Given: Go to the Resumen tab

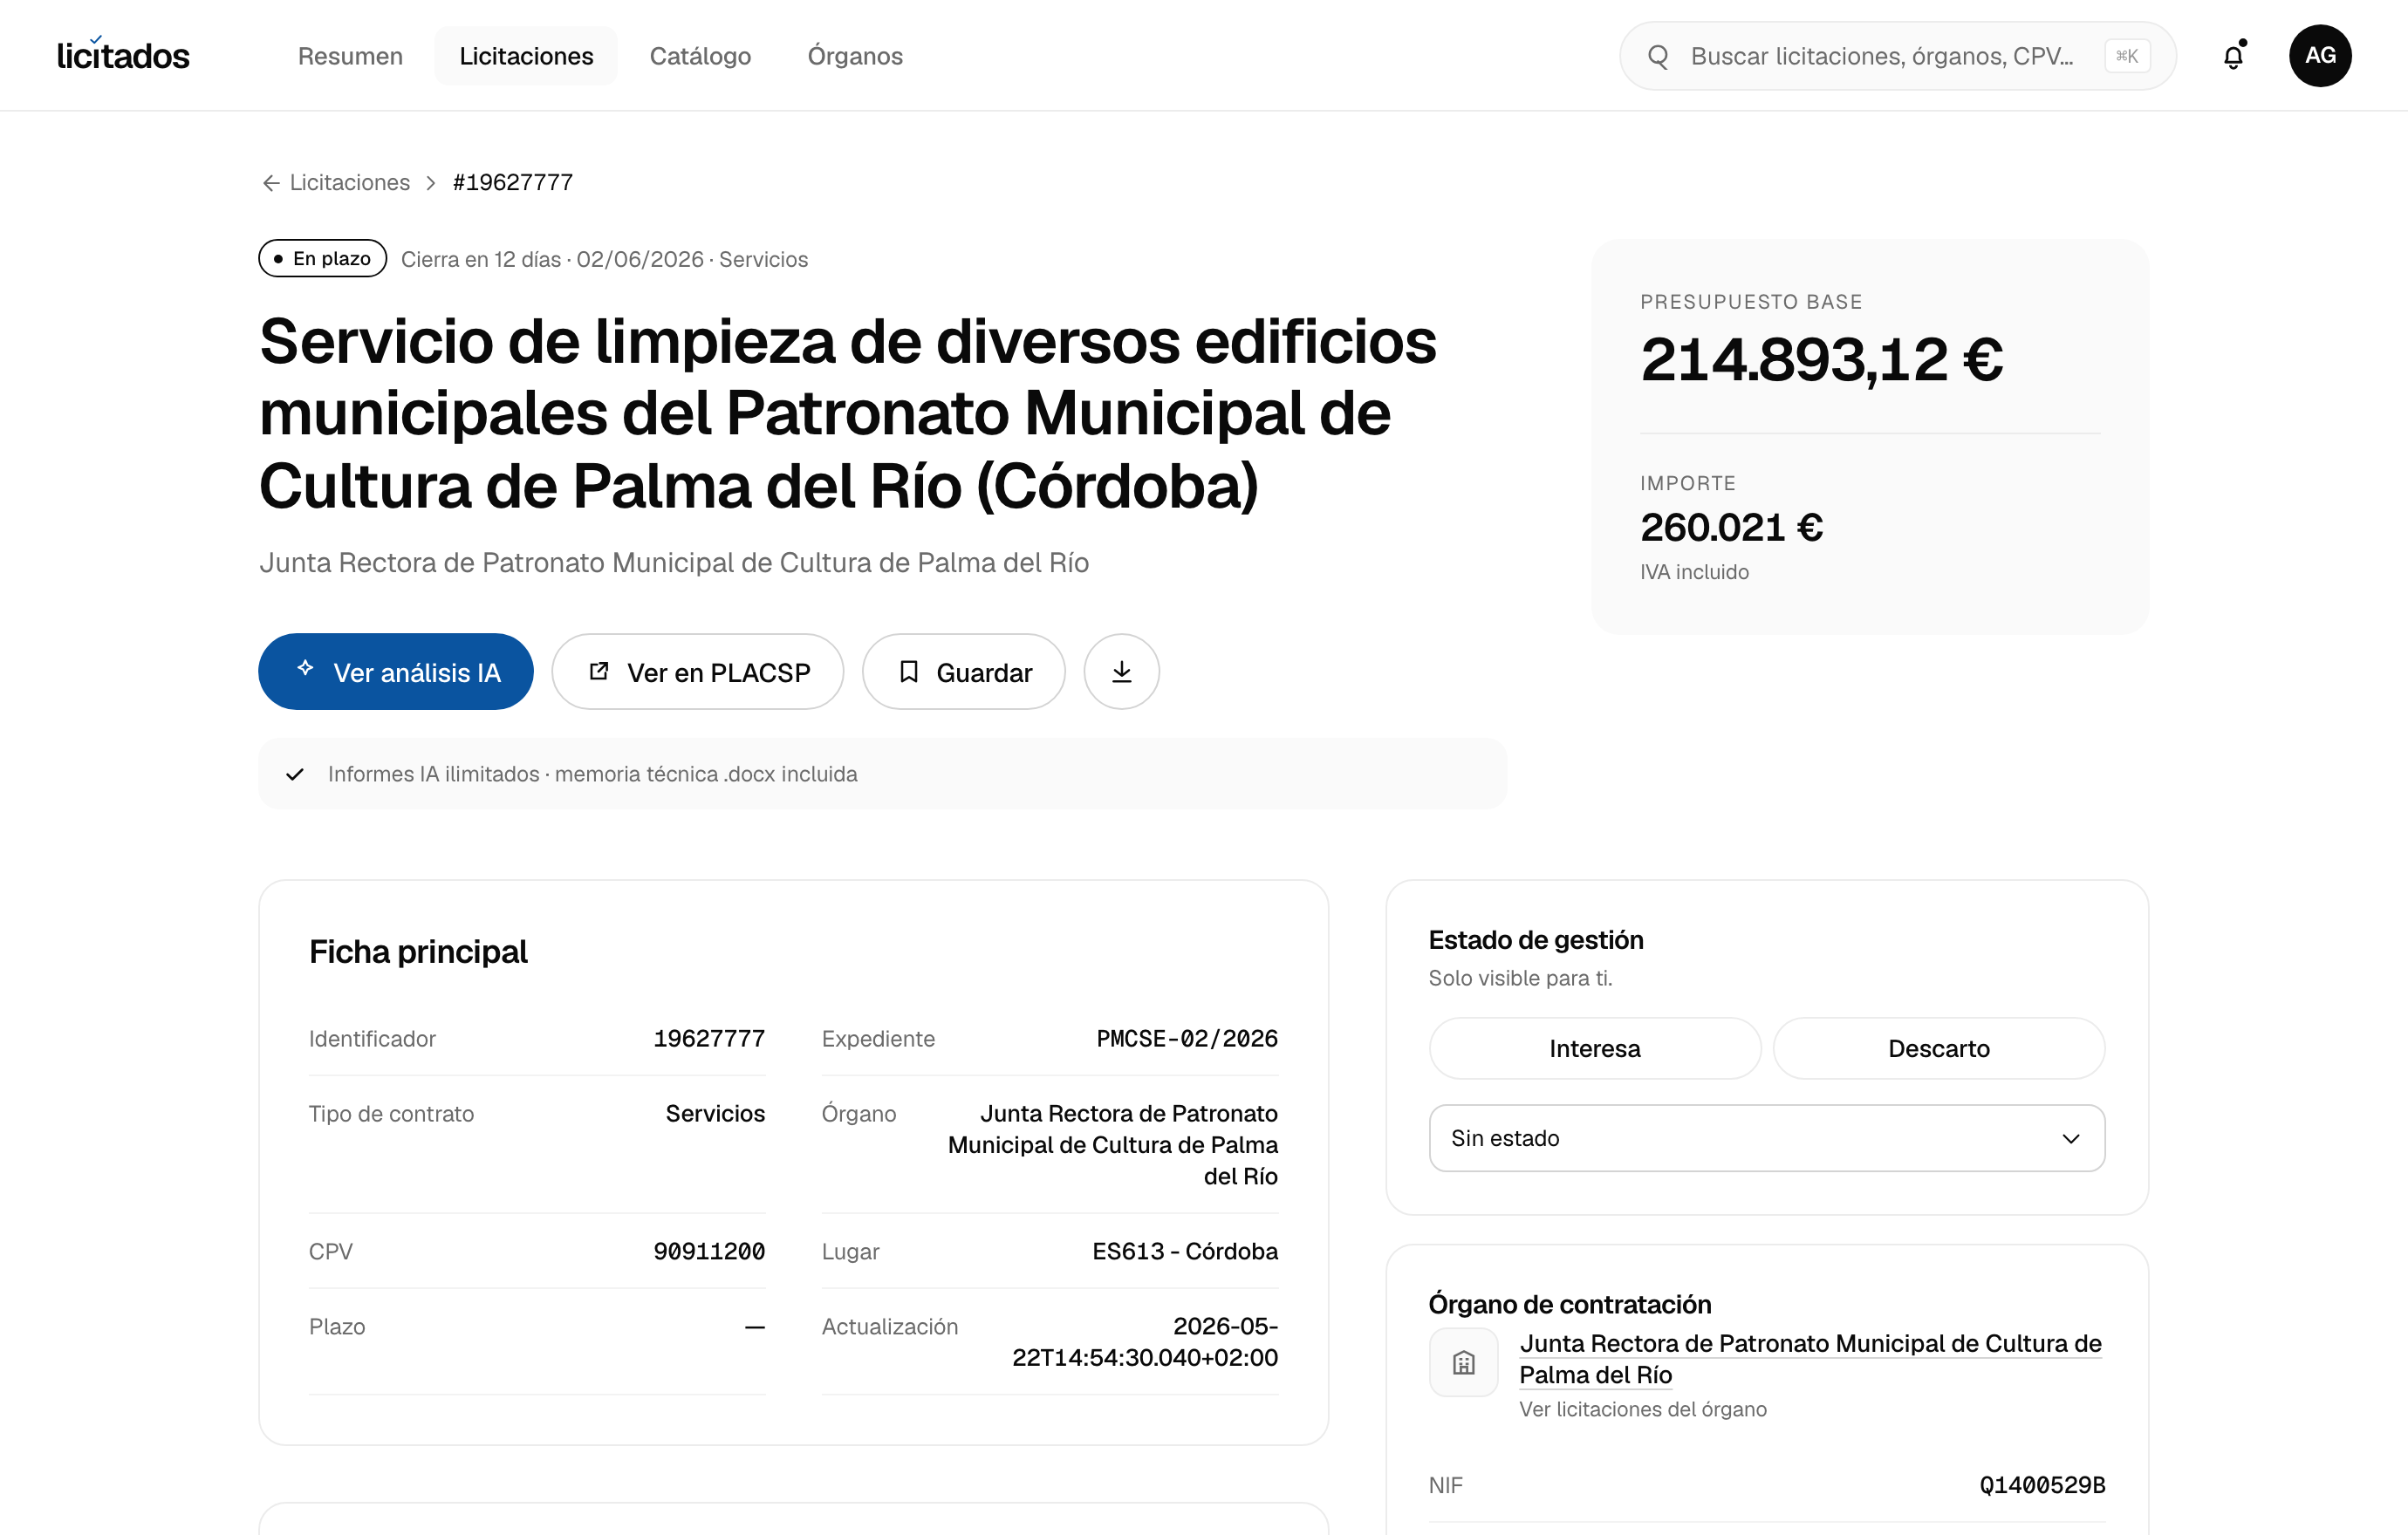Looking at the screenshot, I should (x=350, y=56).
